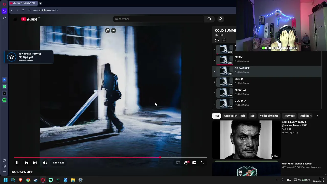Open Messenger in the Opera sidebar

coord(4,80)
